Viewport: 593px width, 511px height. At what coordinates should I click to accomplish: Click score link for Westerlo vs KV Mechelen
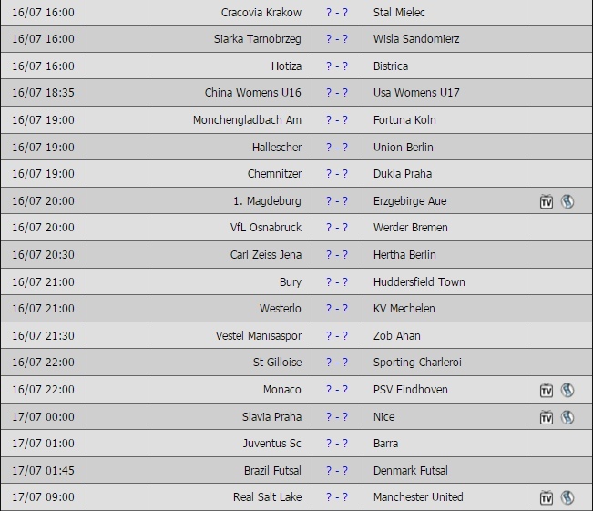pos(337,309)
